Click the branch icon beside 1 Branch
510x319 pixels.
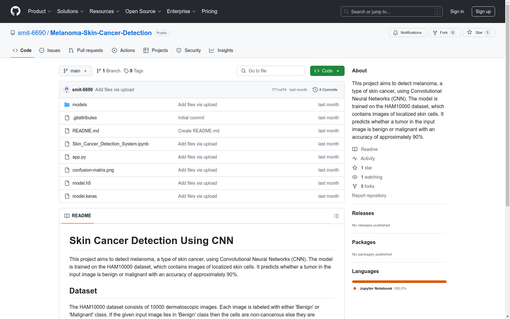[x=99, y=71]
